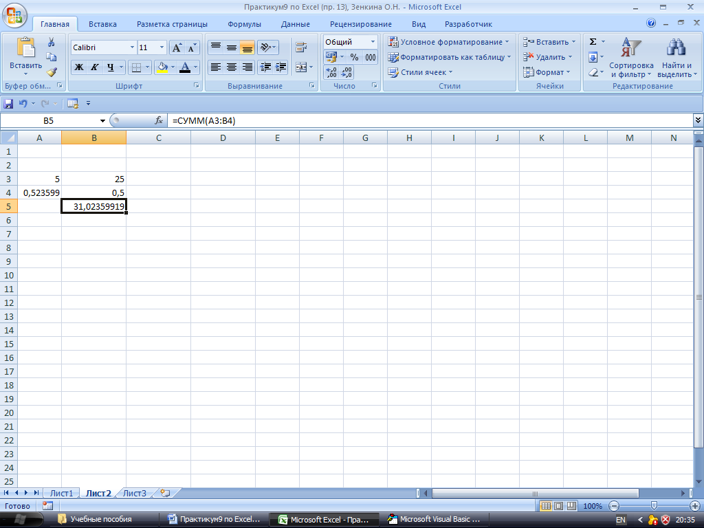
Task: Center text horizontally in cell
Action: (232, 67)
